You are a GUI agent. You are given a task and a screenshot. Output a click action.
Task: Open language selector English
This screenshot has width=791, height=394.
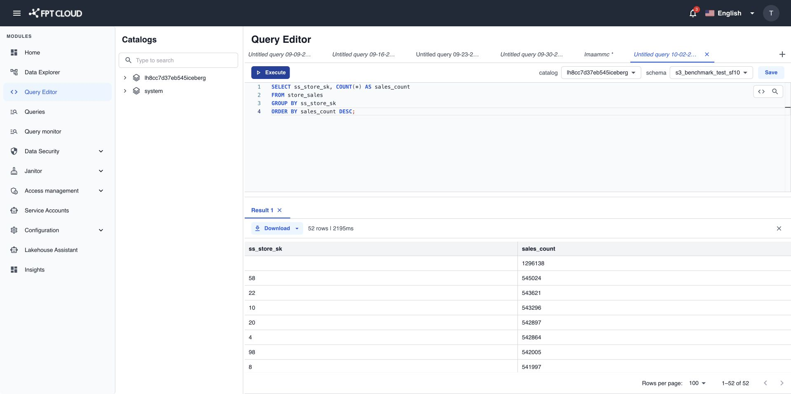pyautogui.click(x=730, y=13)
